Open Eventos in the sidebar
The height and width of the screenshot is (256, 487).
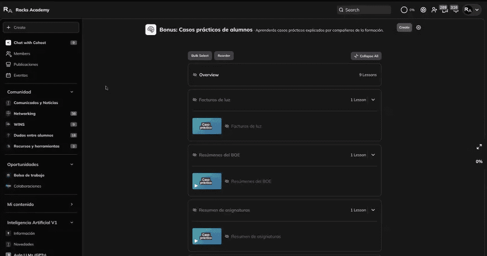tap(21, 75)
